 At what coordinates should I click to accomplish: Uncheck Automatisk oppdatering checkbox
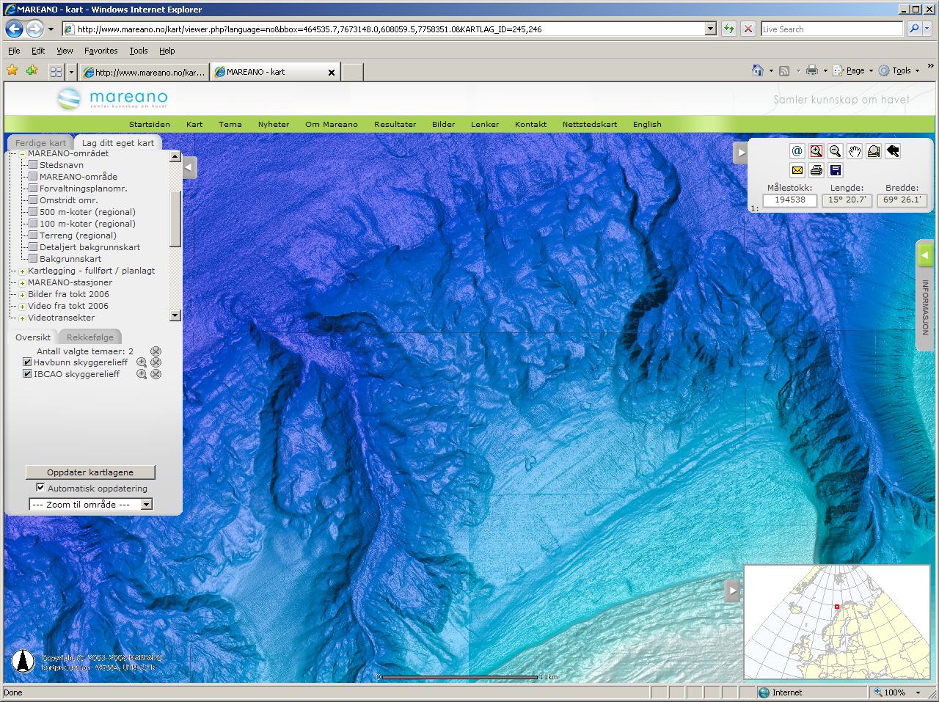[40, 488]
